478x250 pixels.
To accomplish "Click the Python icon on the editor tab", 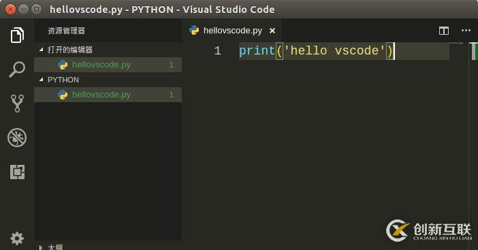I will (x=194, y=31).
